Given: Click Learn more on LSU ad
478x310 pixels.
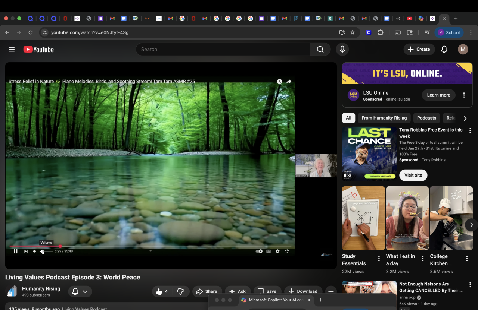Looking at the screenshot, I should 438,95.
